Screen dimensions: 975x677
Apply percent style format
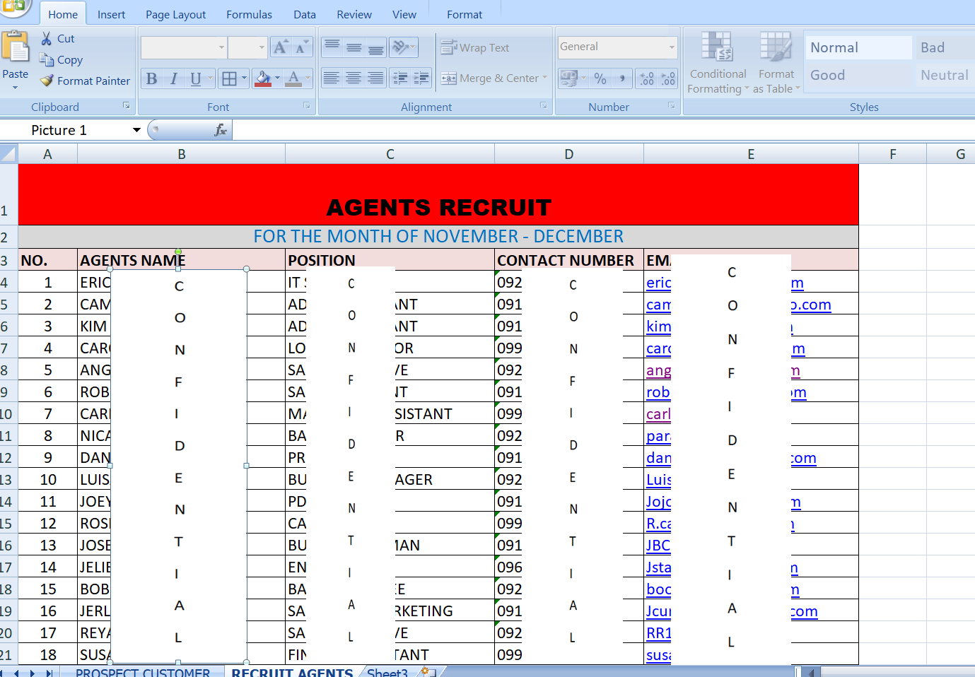(600, 78)
